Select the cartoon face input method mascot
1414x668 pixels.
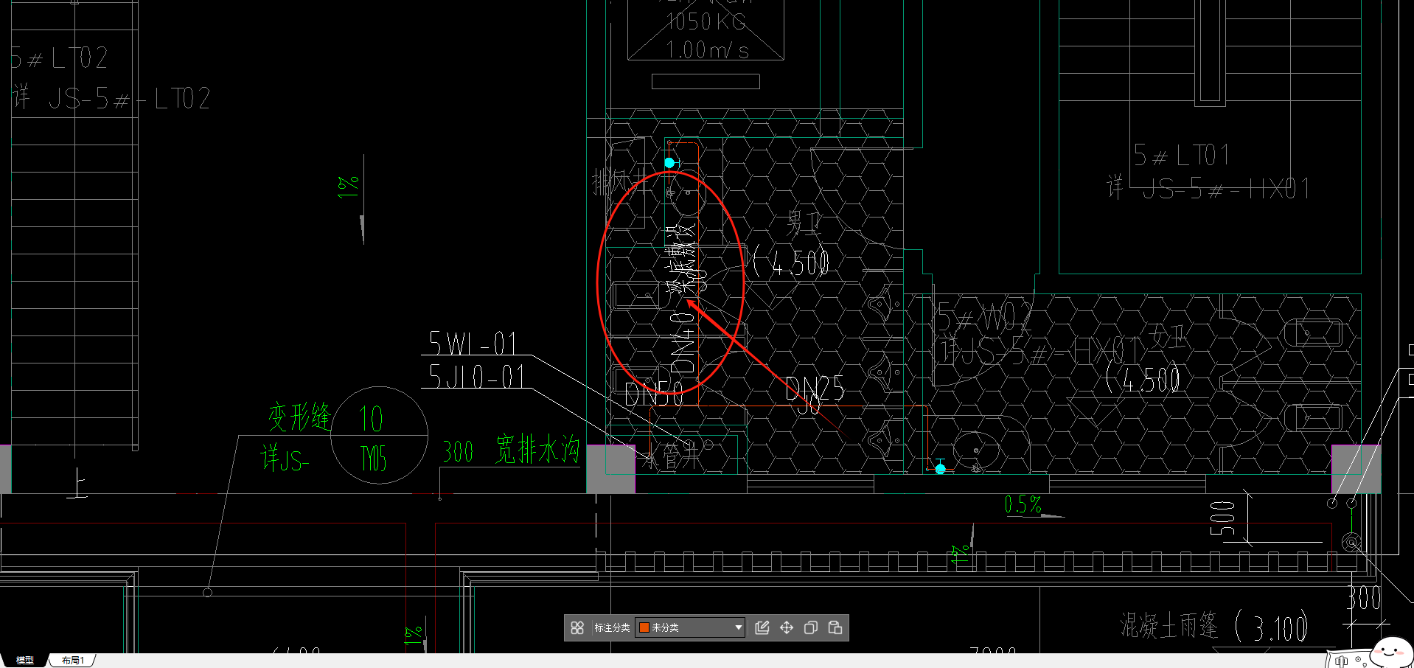pyautogui.click(x=1391, y=652)
